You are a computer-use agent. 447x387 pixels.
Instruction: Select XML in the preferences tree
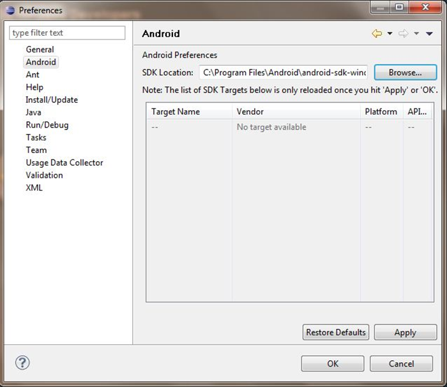coord(34,187)
